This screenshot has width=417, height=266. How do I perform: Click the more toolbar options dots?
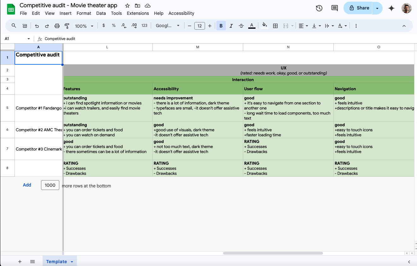click(x=356, y=26)
